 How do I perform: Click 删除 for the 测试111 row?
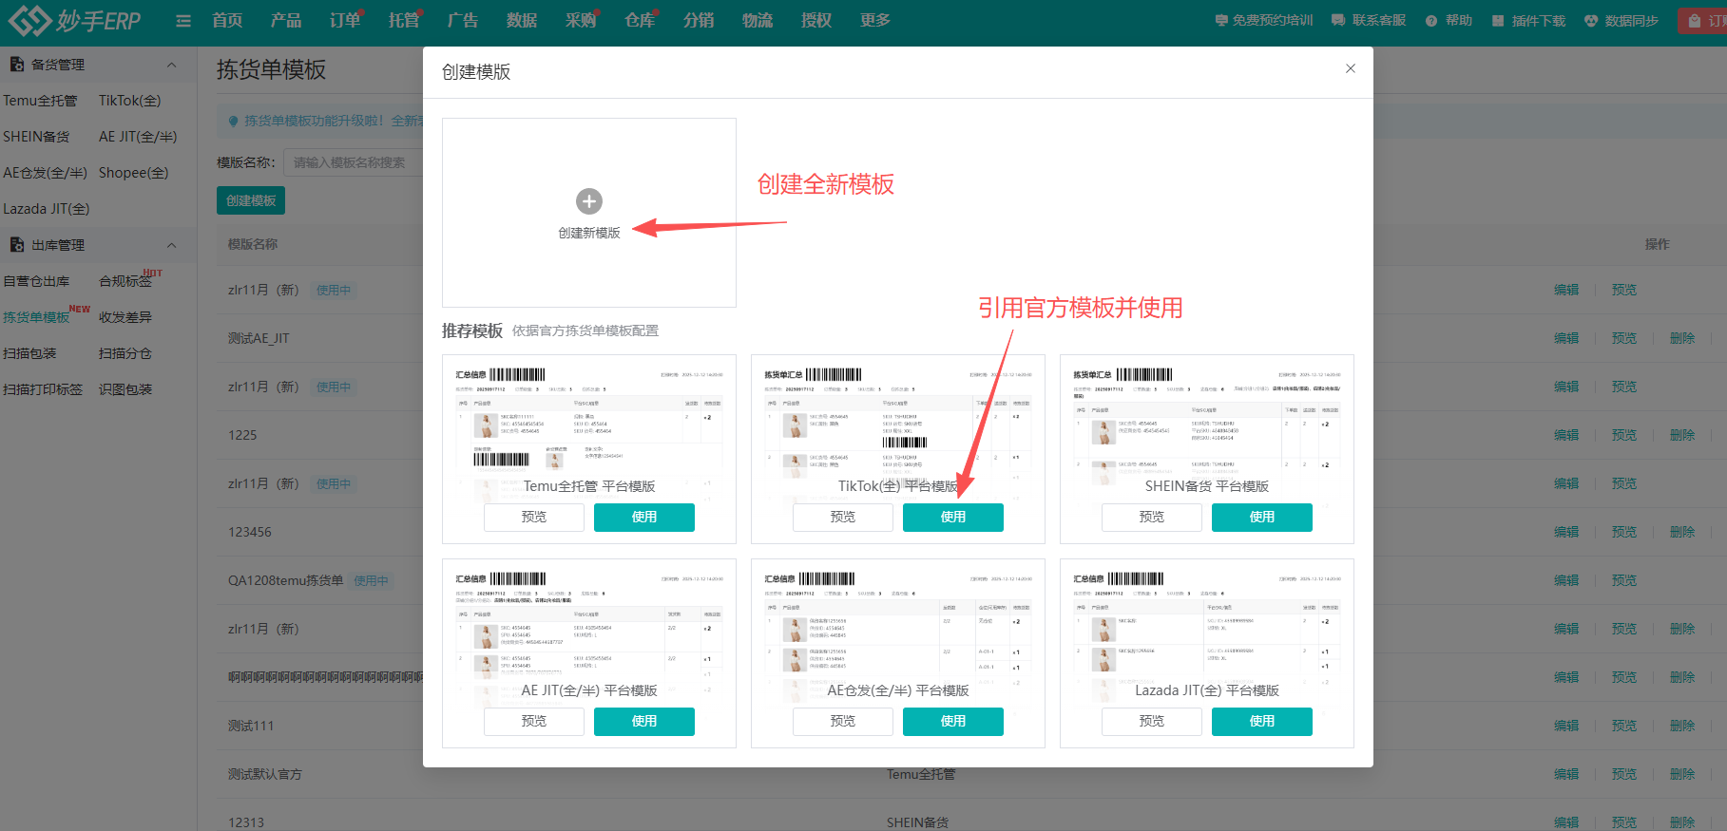[1682, 726]
